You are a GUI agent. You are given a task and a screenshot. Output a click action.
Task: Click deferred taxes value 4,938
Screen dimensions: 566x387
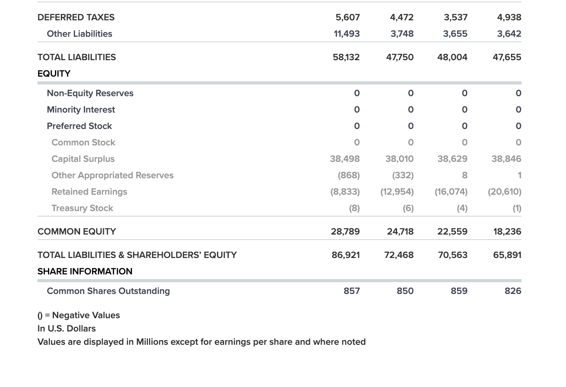point(509,17)
